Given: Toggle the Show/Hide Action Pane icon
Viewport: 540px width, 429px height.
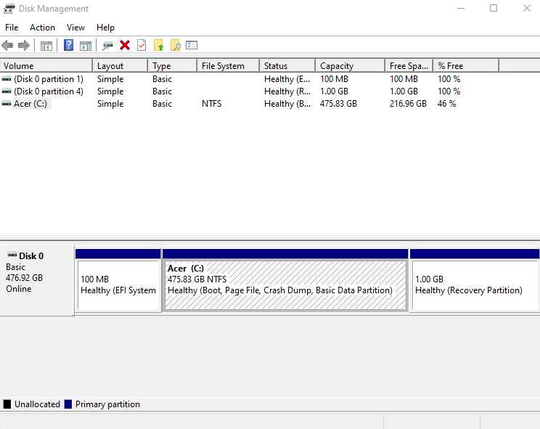Looking at the screenshot, I should coord(86,46).
